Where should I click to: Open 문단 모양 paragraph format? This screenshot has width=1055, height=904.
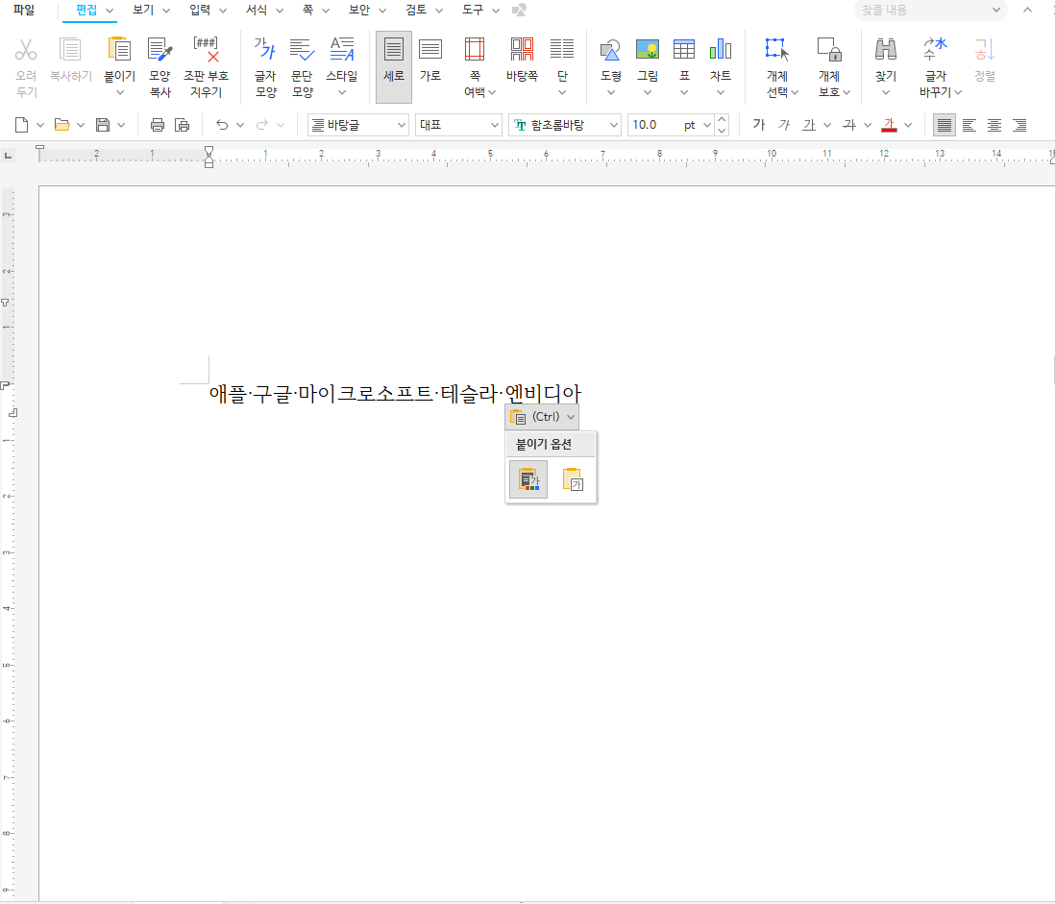point(302,50)
